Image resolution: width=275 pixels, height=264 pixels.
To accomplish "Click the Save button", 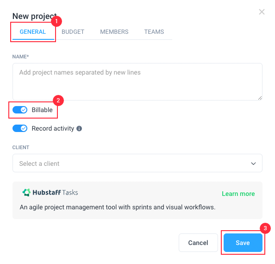I will coord(243,243).
